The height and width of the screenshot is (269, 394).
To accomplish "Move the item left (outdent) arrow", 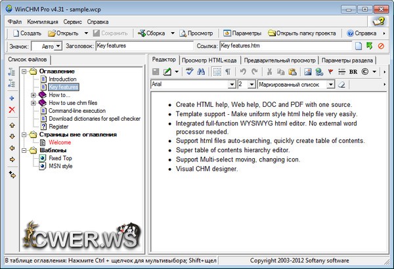I will click(12, 148).
